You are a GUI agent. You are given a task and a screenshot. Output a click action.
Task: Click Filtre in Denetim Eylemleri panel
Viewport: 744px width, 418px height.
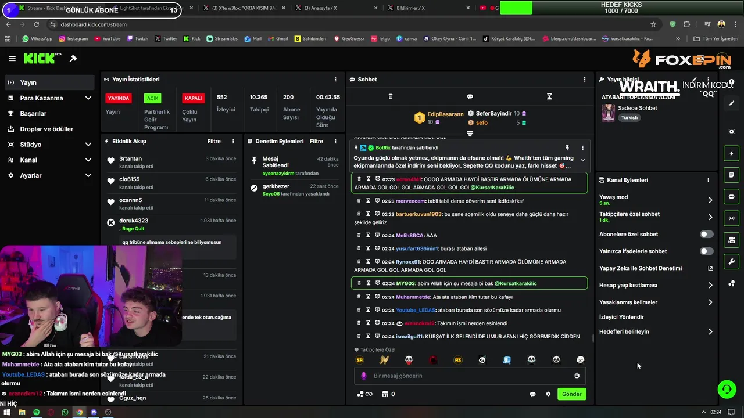click(316, 142)
